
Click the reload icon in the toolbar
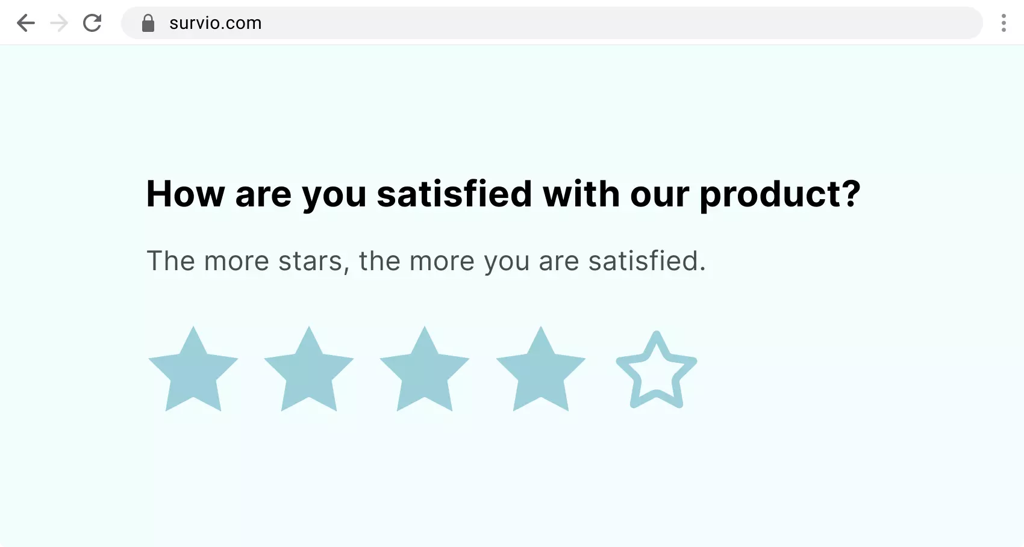(92, 23)
